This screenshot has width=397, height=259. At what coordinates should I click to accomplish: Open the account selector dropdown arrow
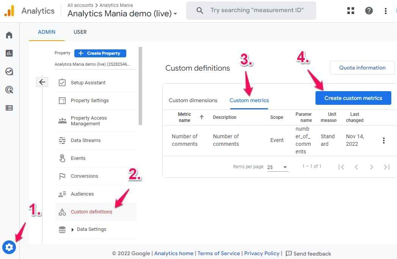coord(175,14)
